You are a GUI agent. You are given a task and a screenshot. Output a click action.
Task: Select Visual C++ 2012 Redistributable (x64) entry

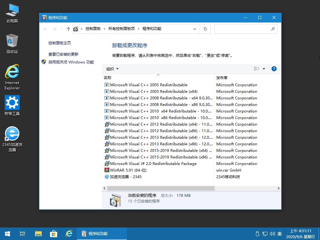(x=158, y=124)
